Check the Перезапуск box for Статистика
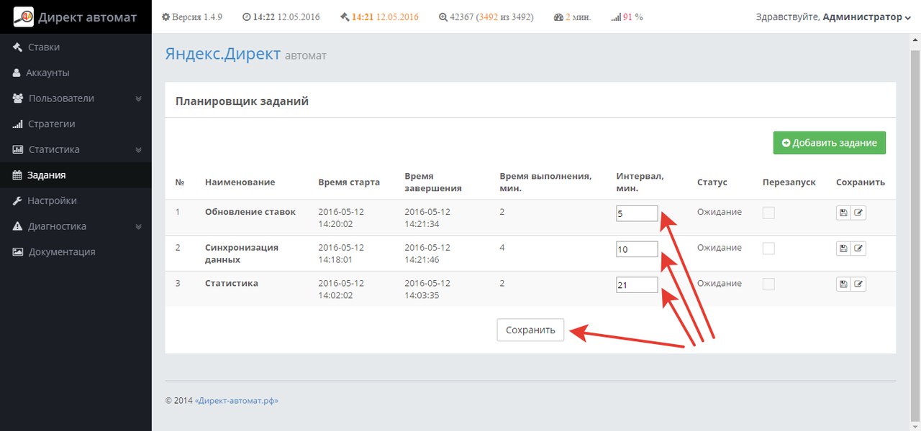The width and height of the screenshot is (921, 431). tap(768, 284)
